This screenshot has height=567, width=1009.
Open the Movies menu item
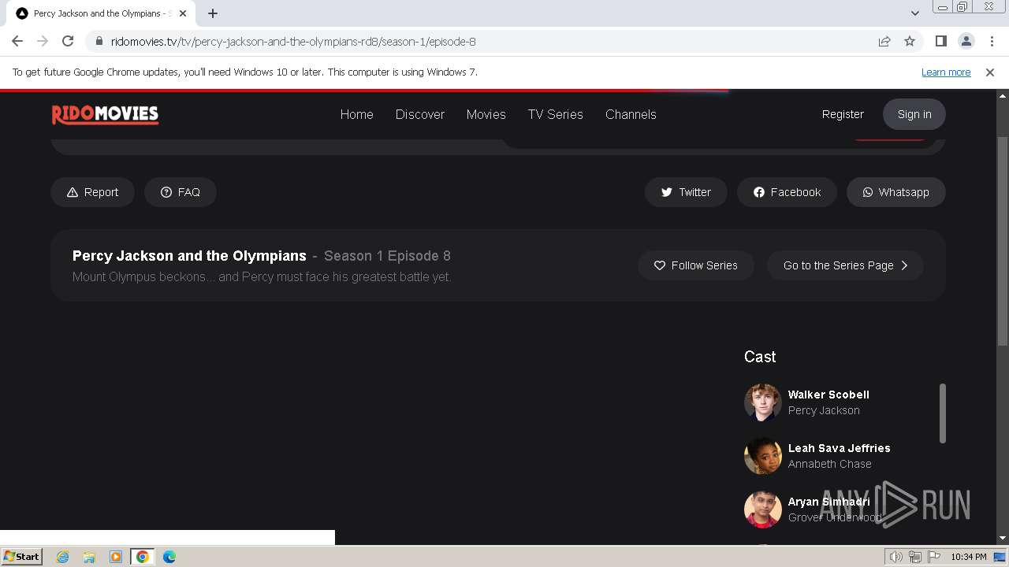click(x=486, y=114)
